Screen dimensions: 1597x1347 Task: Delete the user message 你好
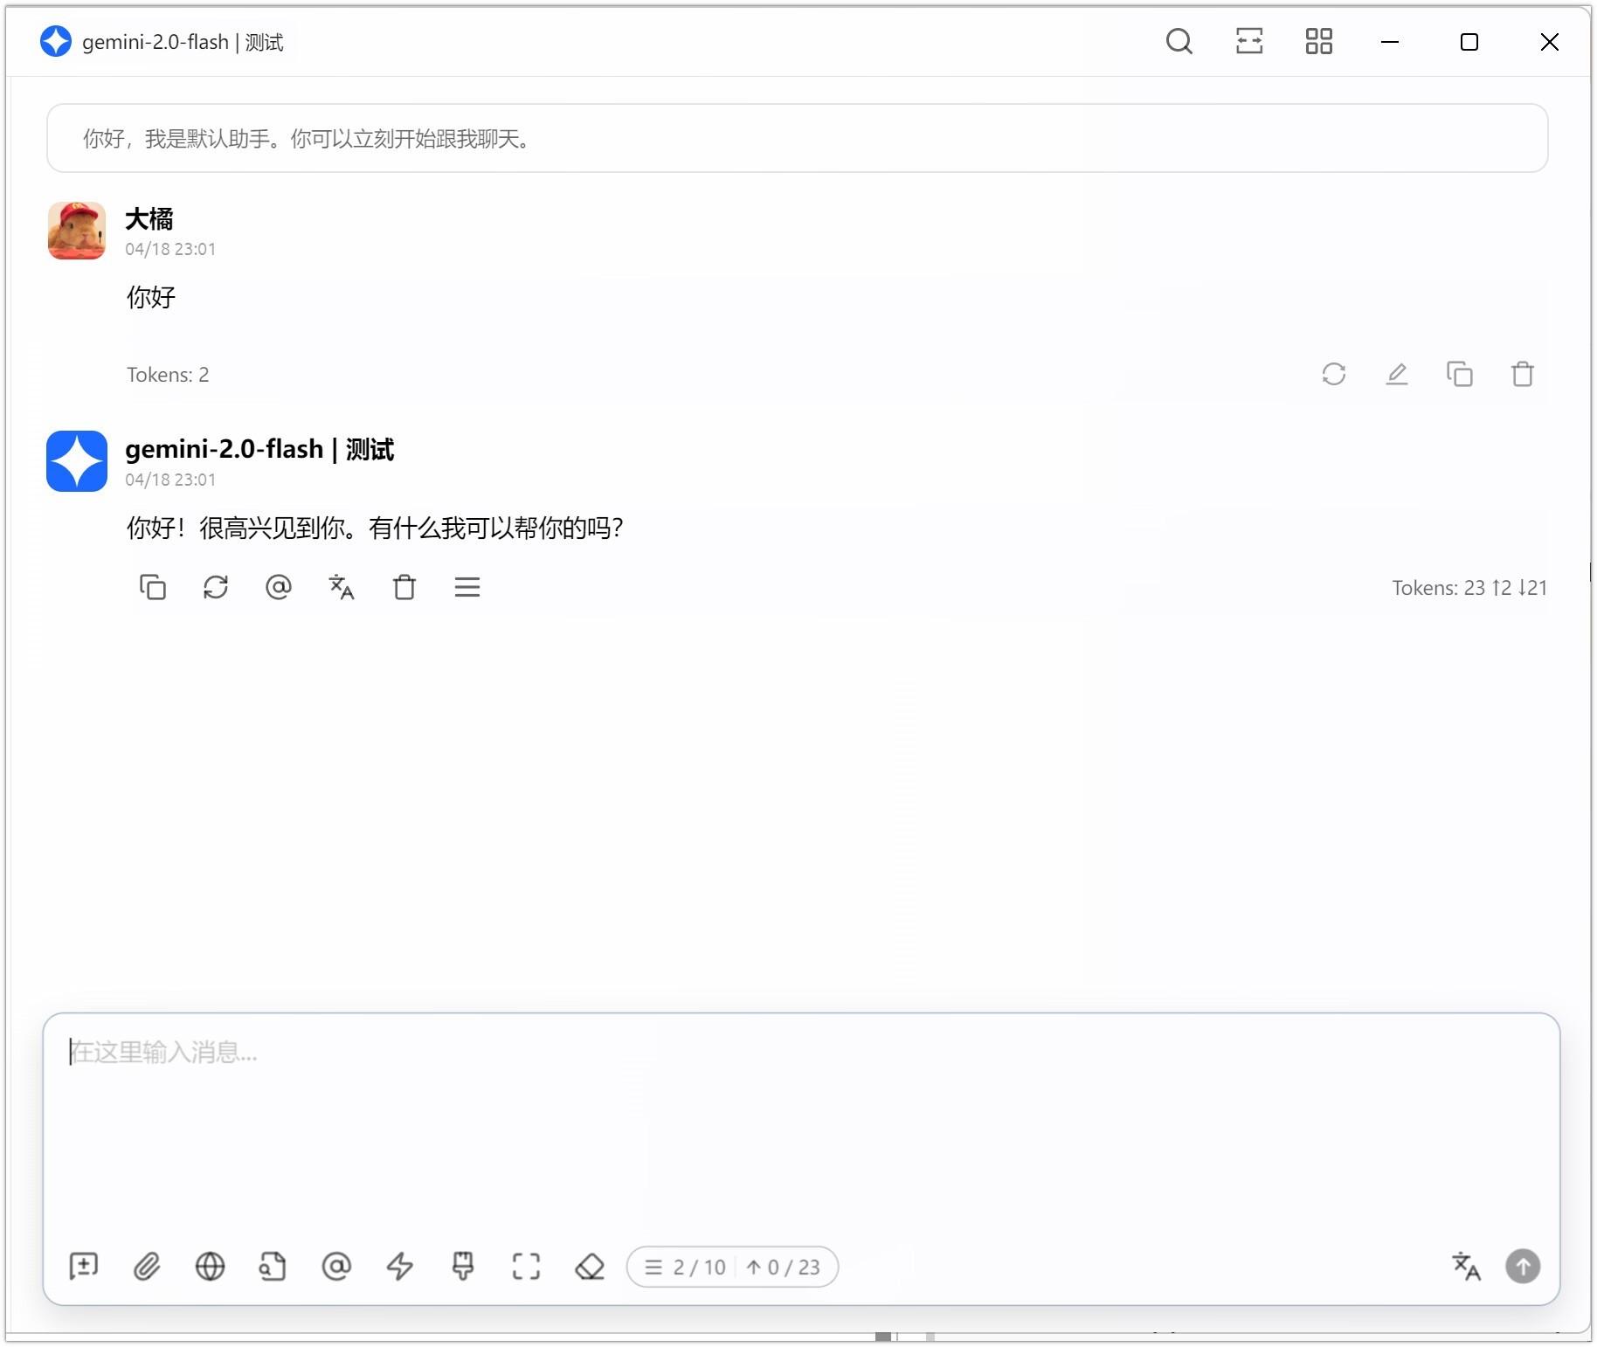click(x=1523, y=374)
